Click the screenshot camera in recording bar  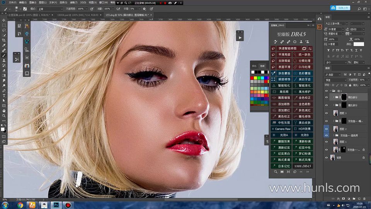(x=170, y=3)
